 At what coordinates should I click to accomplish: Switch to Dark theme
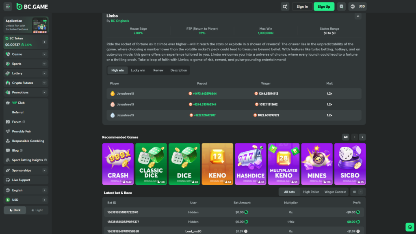15,210
